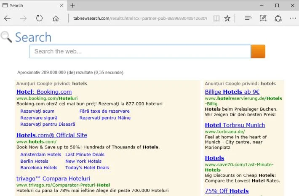This screenshot has width=299, height=196.
Task: Open Berlin Hotels sitelink
Action: pos(35,161)
